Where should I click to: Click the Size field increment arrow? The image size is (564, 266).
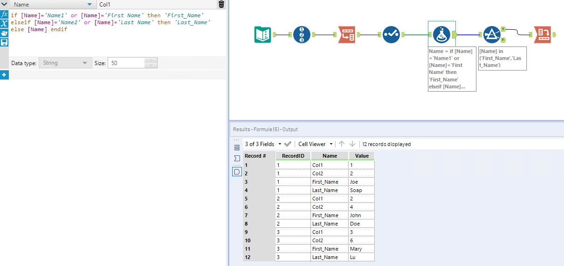click(151, 60)
